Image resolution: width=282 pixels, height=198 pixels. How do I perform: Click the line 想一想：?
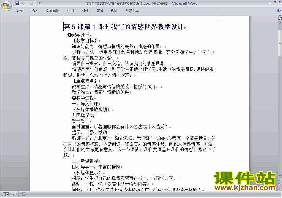point(80,121)
